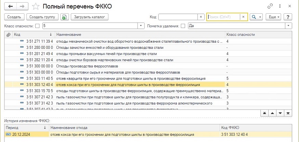This screenshot has height=142, width=299.
Task: Add form to favorites with star icon
Action: click(35, 6)
